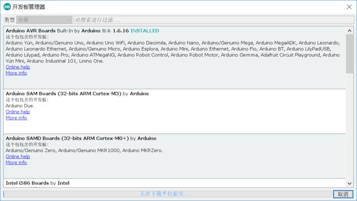
Task: Select the Arduino SAM Boards entry title
Action: (x=64, y=93)
